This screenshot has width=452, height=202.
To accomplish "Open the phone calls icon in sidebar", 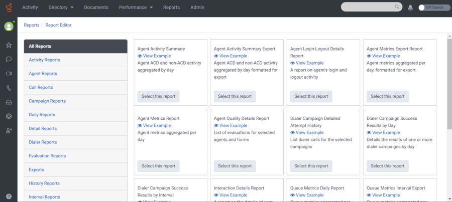I will click(9, 88).
